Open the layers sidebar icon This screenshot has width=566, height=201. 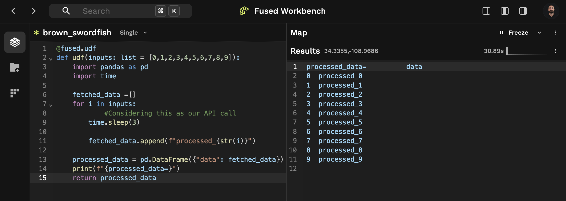tap(15, 42)
